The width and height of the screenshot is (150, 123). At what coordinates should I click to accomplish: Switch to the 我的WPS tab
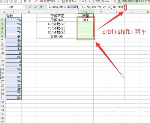(x=49, y=1)
